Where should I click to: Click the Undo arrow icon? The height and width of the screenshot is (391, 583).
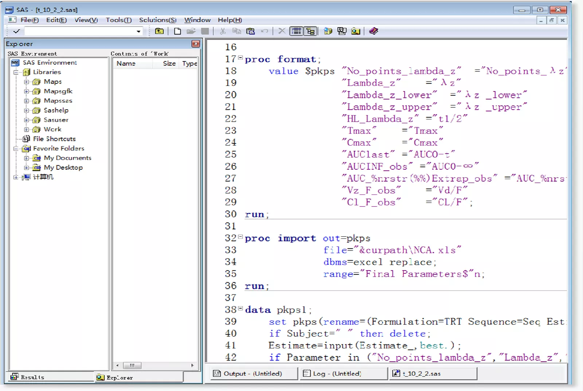[x=265, y=31]
